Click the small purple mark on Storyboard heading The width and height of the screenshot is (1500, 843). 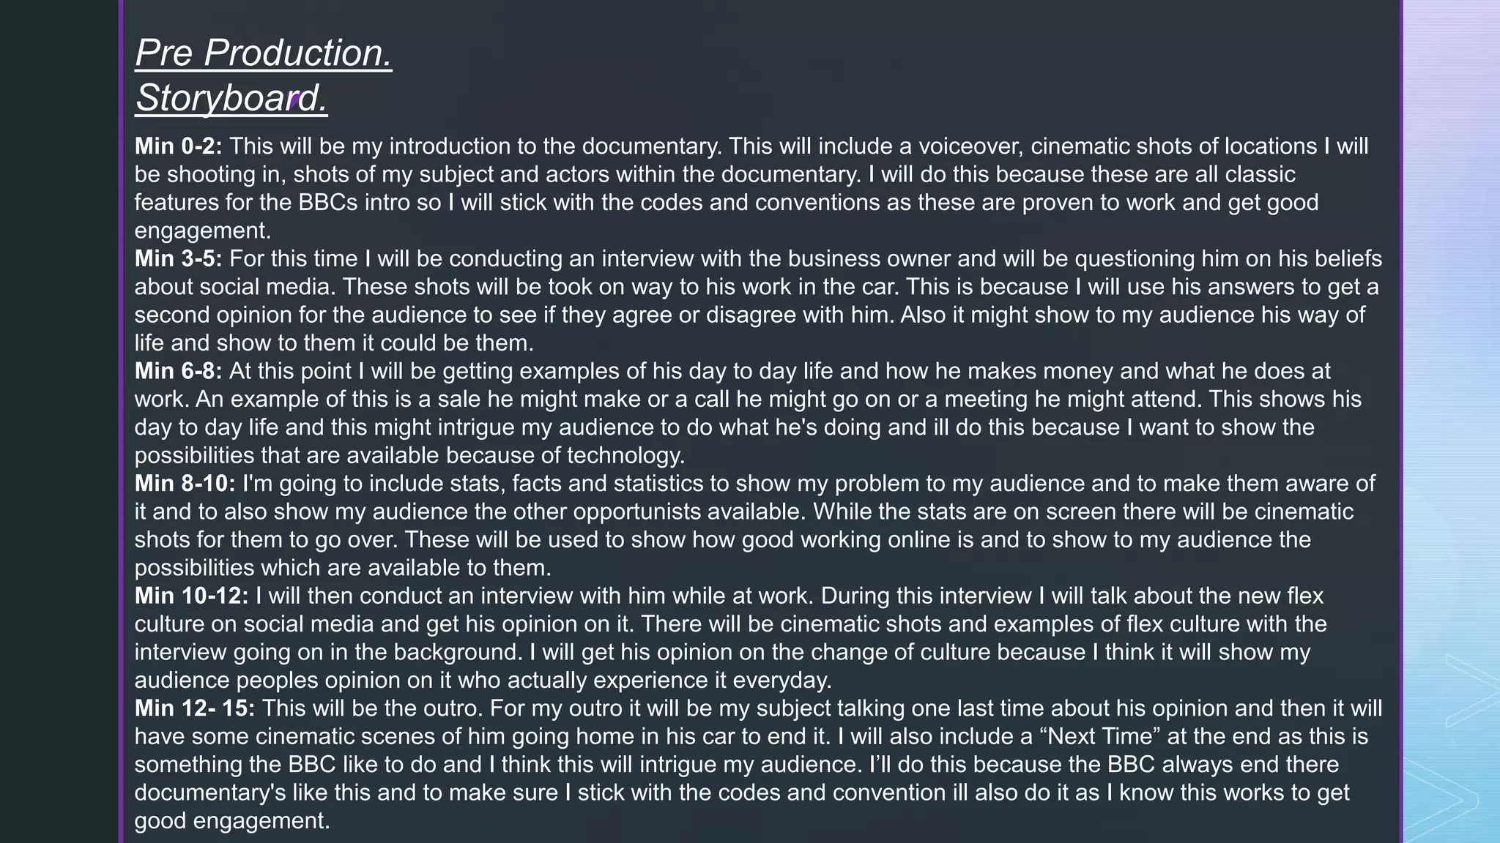coord(294,101)
